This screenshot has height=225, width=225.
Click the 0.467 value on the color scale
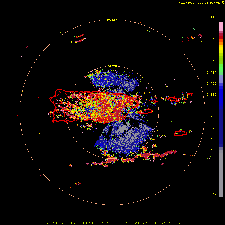tap(212, 139)
